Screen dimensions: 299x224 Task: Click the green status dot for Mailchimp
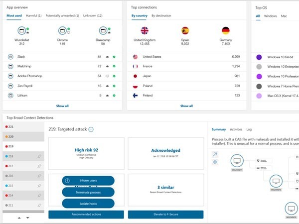coord(114,66)
